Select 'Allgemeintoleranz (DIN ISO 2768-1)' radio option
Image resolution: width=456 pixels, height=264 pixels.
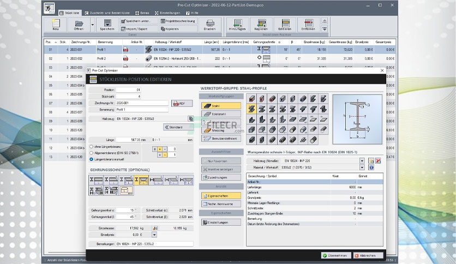(x=91, y=153)
